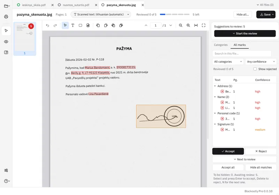
Task: Collapse the Signature (1) group
Action: pyautogui.click(x=215, y=124)
